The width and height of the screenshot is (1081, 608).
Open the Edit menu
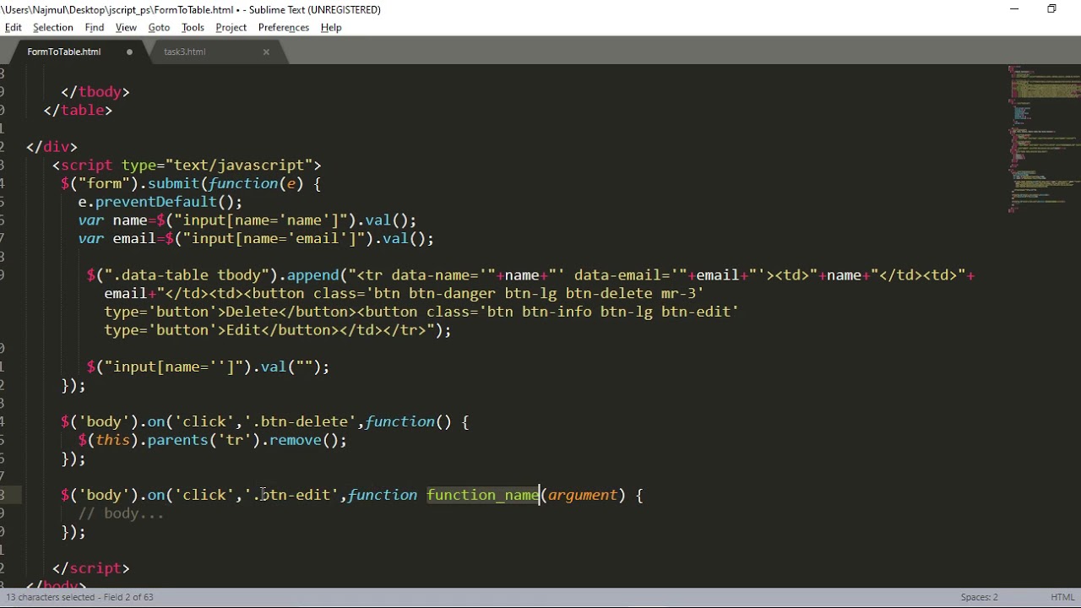(14, 27)
